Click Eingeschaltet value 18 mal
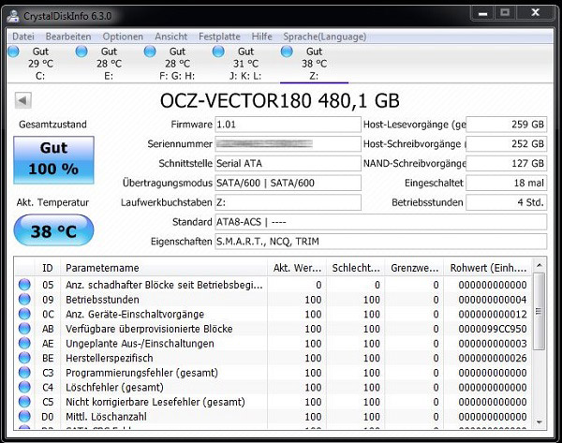The height and width of the screenshot is (443, 562). [x=507, y=183]
